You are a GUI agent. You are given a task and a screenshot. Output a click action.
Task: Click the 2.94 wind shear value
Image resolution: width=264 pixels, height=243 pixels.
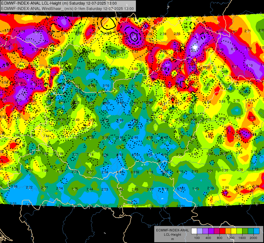pos(105,172)
